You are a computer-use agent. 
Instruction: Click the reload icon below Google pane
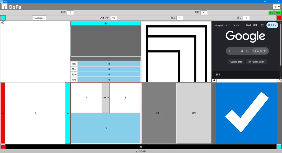(x=279, y=80)
